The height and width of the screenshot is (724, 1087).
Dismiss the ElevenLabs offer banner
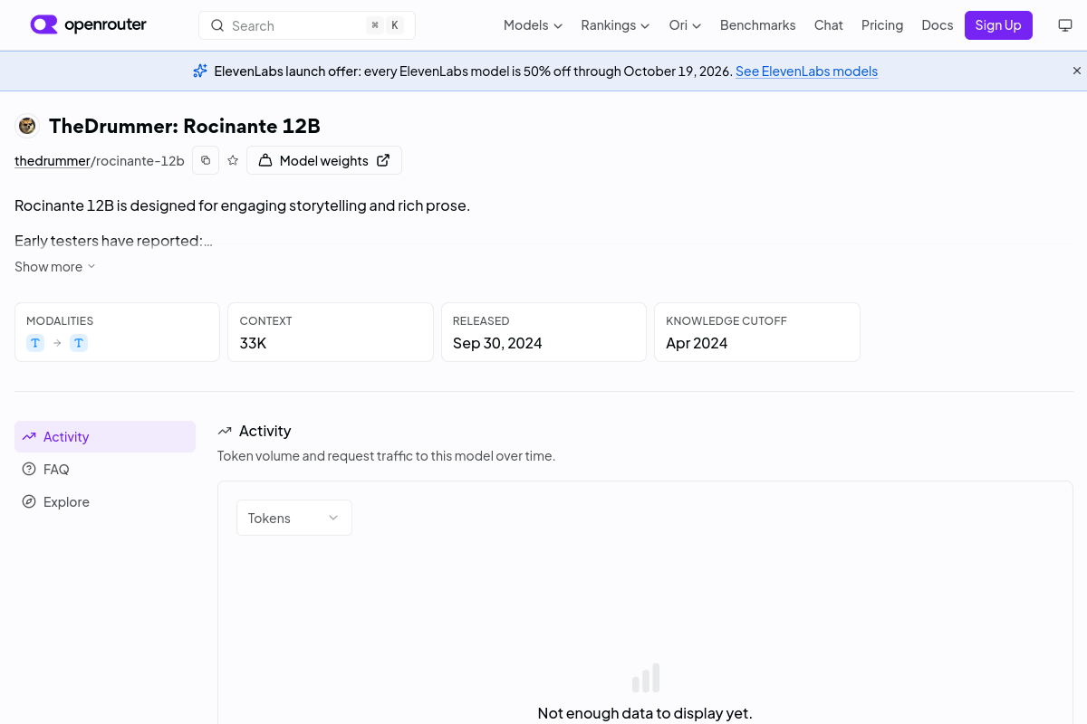(1077, 71)
